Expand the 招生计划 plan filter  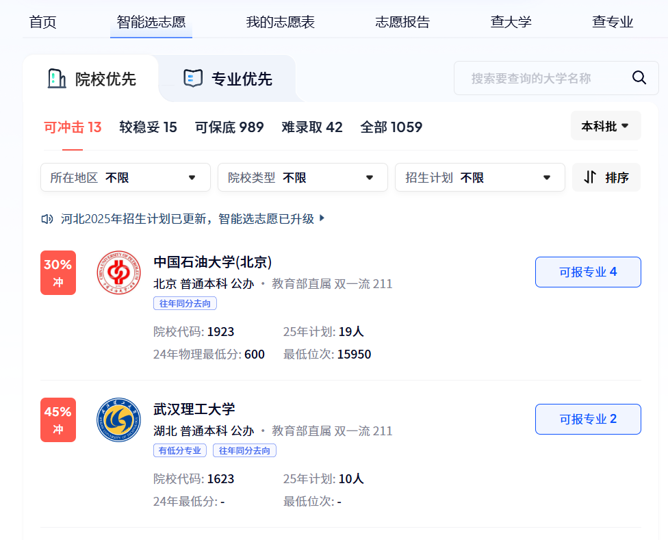pos(479,177)
